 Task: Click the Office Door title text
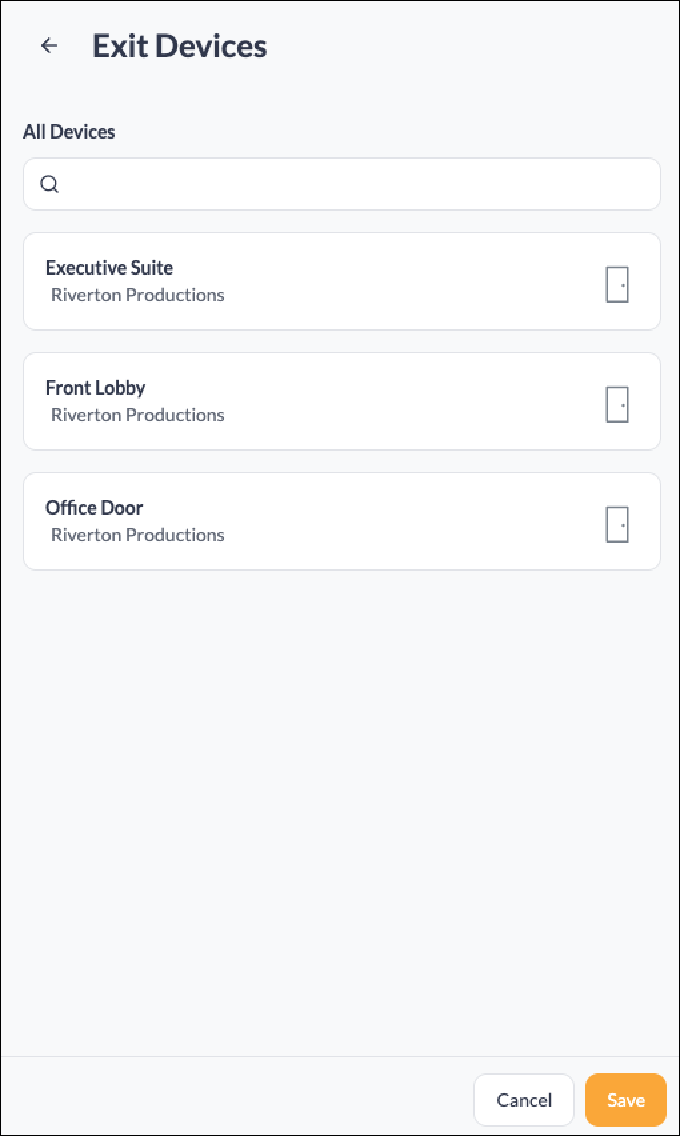(x=94, y=507)
